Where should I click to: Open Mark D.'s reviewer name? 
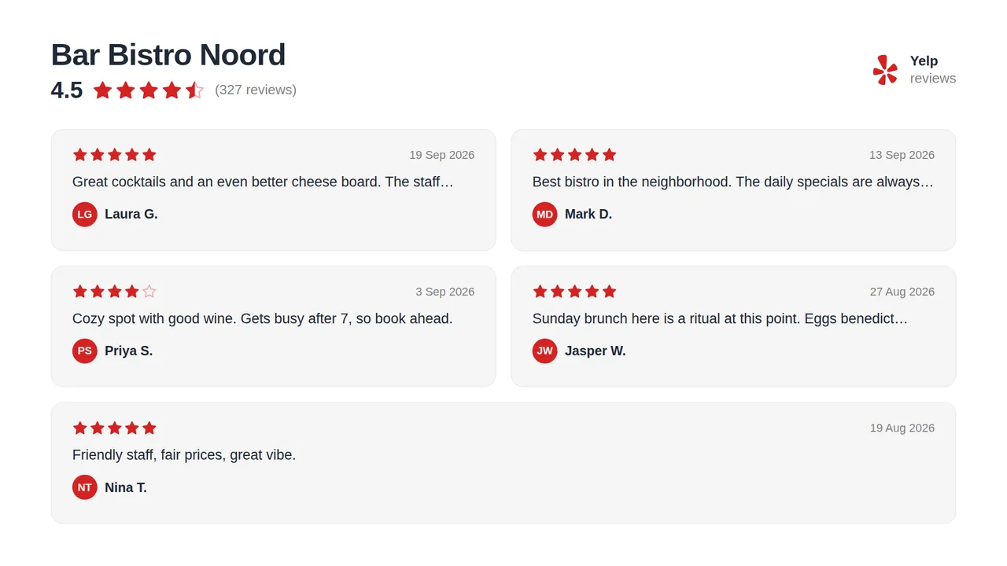tap(588, 214)
